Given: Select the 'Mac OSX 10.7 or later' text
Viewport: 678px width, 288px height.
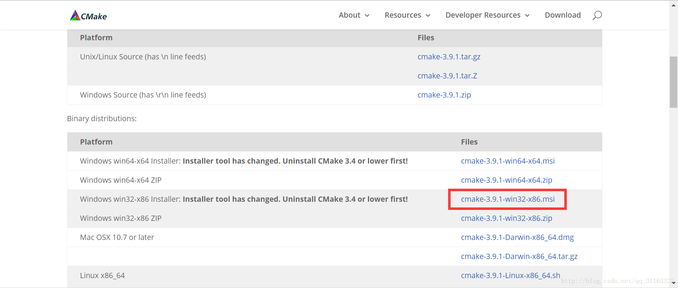Looking at the screenshot, I should (x=117, y=237).
